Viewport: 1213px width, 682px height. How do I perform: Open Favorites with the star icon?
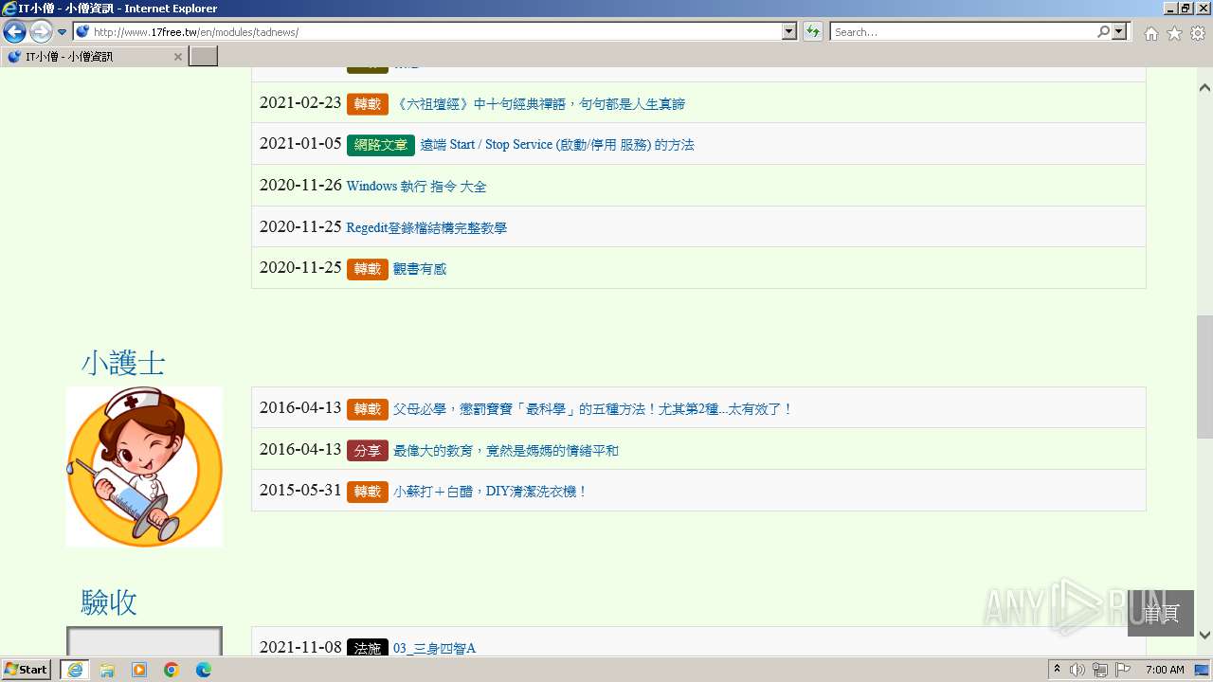[x=1174, y=33]
